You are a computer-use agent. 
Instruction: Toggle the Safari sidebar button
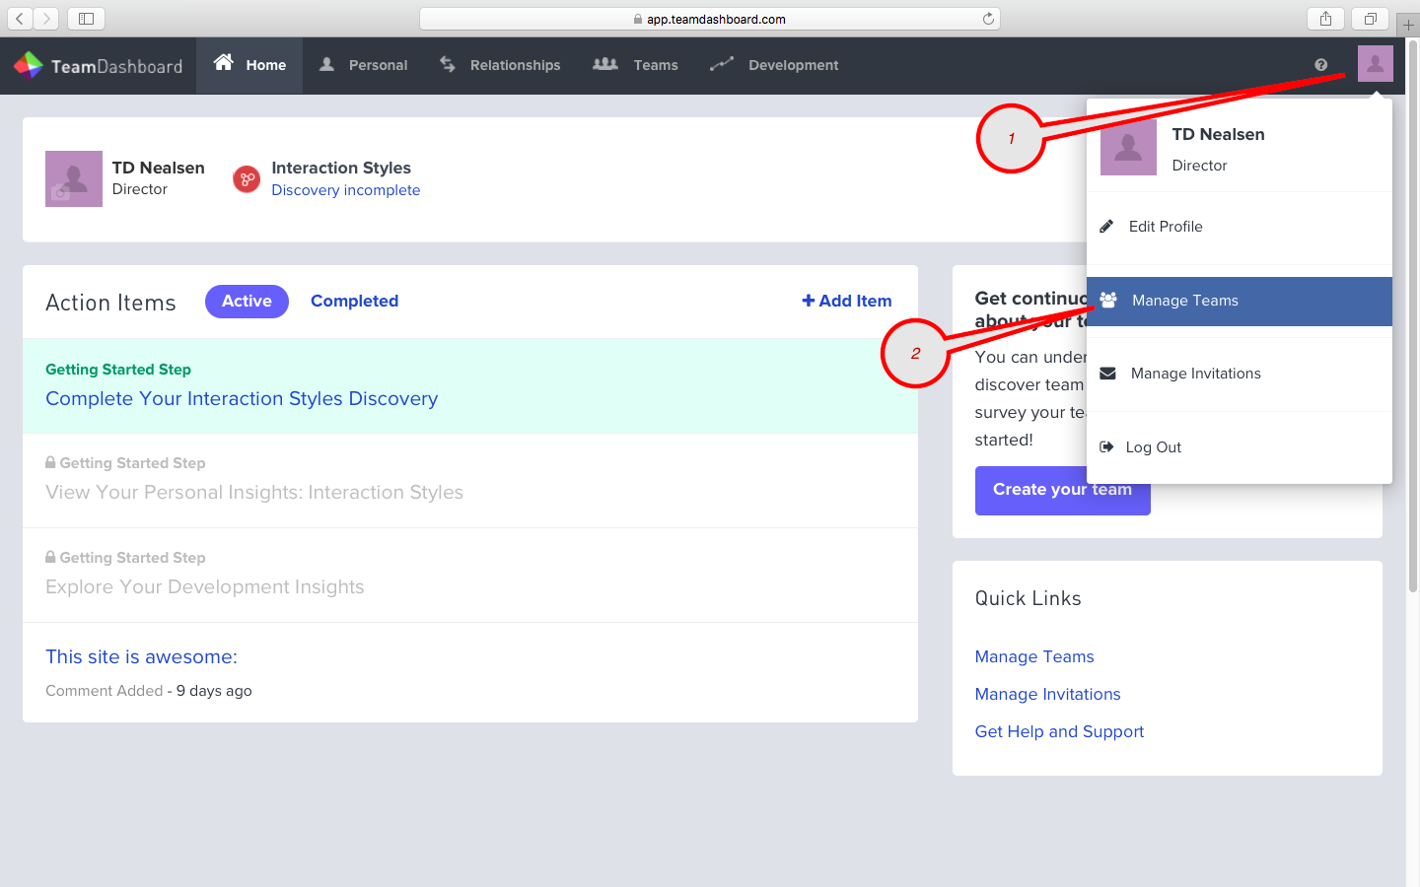click(x=86, y=19)
